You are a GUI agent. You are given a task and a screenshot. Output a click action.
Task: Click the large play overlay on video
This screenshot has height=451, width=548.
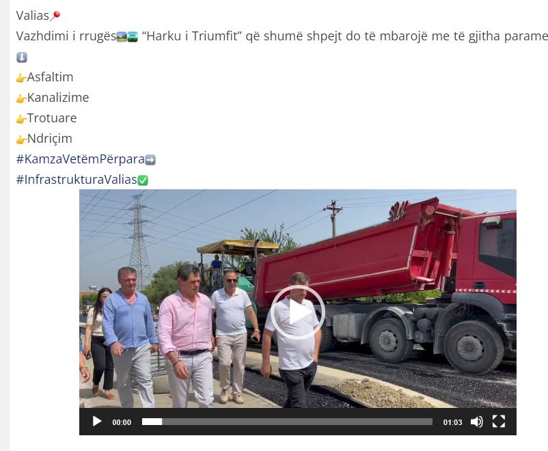coord(298,312)
